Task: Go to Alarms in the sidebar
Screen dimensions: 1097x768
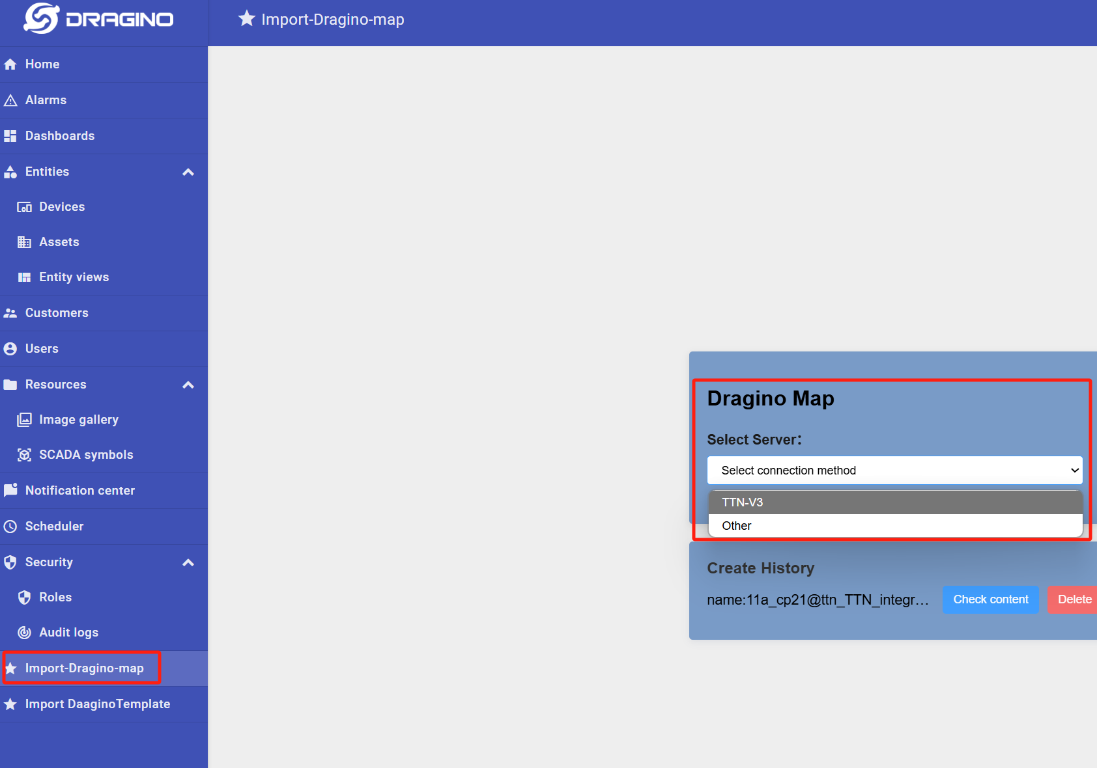Action: point(104,100)
